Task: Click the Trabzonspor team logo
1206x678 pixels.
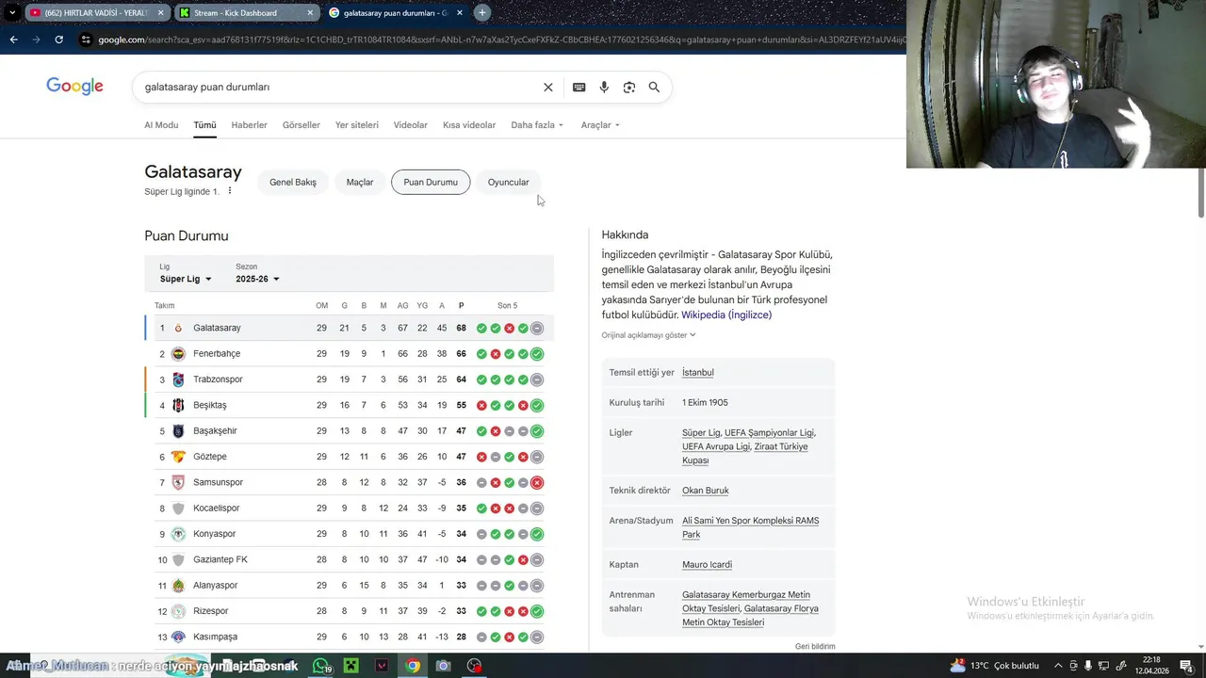Action: pos(178,379)
